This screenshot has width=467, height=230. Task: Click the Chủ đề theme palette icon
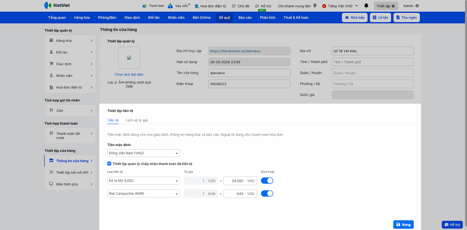[234, 6]
